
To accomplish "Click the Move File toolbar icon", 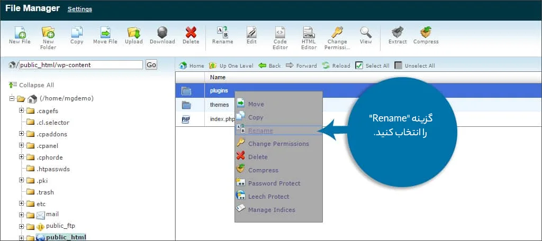I will (105, 32).
